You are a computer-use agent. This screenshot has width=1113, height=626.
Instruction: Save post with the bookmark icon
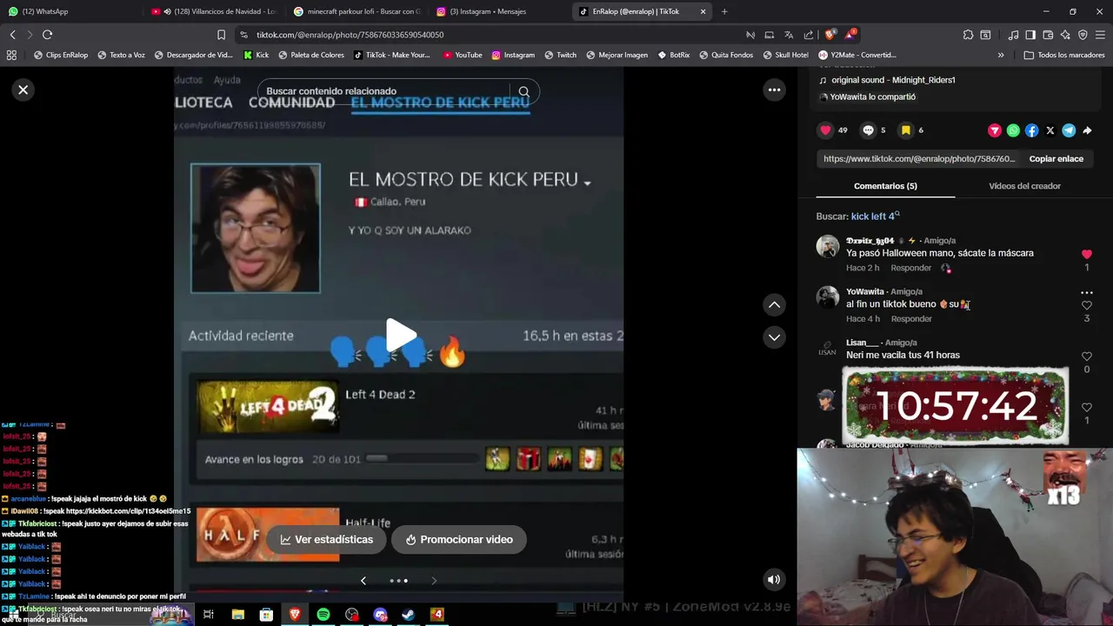click(x=906, y=130)
